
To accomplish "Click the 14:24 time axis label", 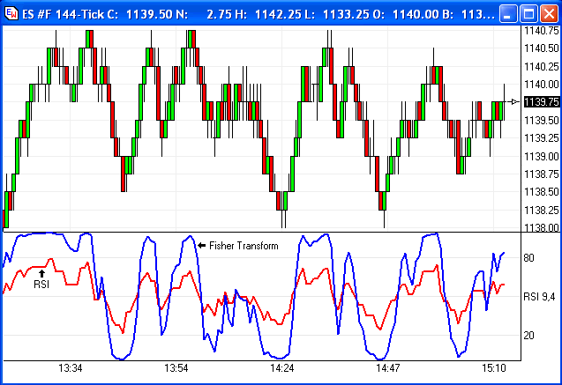I will (282, 367).
